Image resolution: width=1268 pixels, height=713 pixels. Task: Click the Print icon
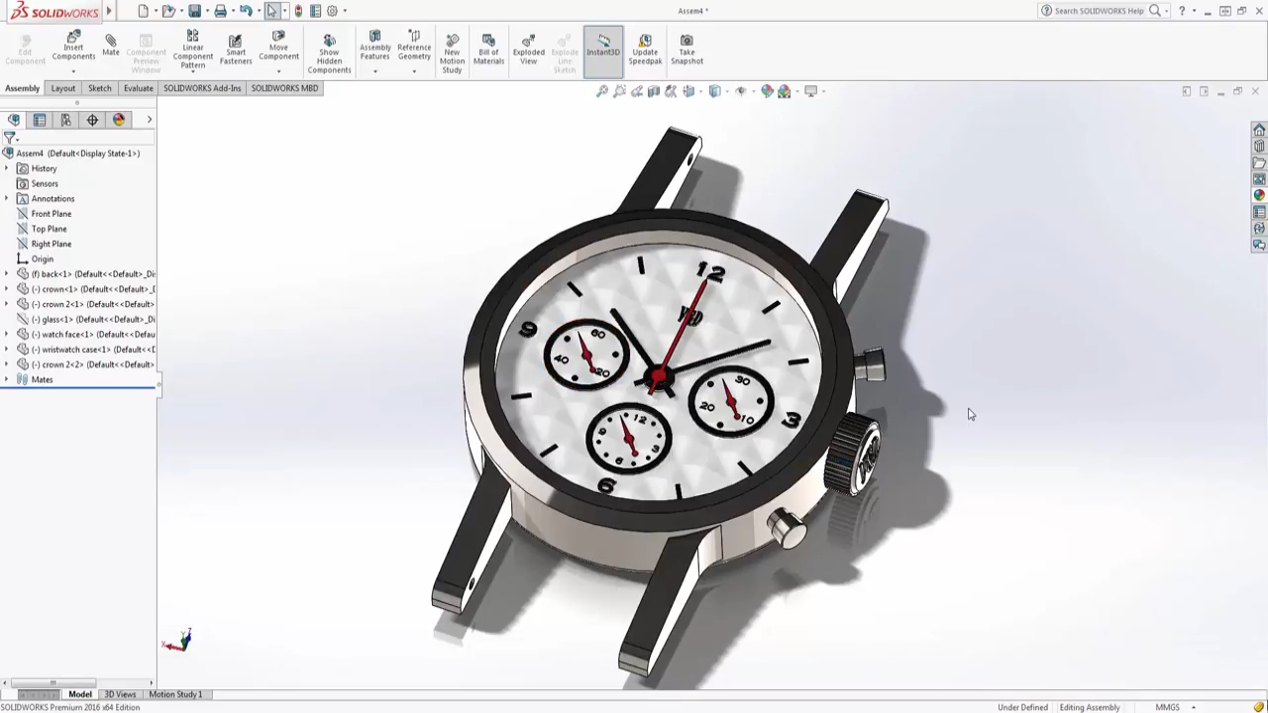(220, 11)
